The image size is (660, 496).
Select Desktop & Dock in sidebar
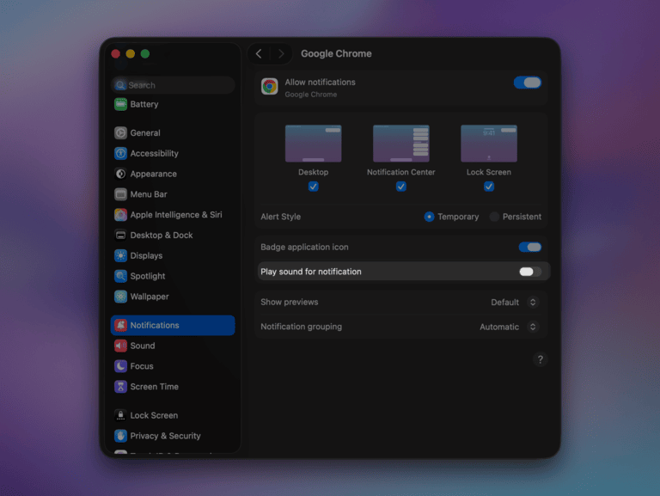(x=173, y=235)
